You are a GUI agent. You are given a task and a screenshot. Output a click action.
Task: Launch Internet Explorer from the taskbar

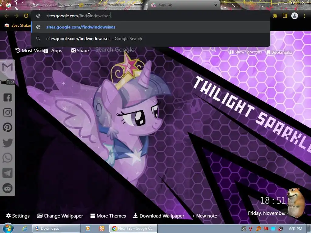[24, 228]
